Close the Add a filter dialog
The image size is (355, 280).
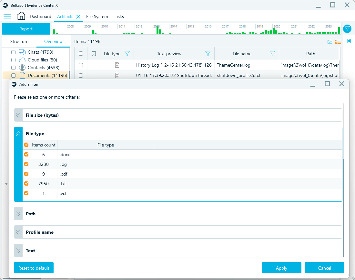pos(341,84)
